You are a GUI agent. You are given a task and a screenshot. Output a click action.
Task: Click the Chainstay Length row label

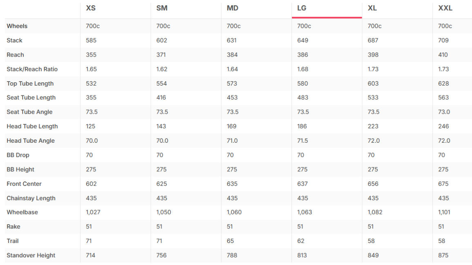[x=31, y=198]
